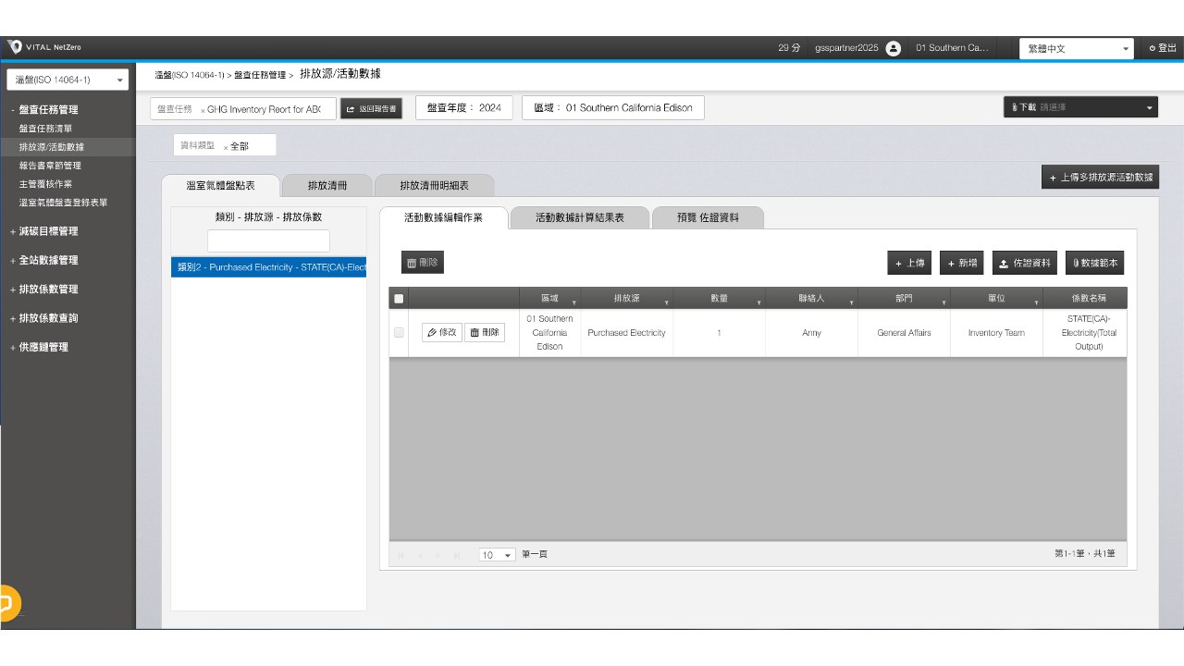This screenshot has height=666, width=1184.
Task: Select 類別2 - Purchased Electricity list row
Action: click(x=269, y=267)
